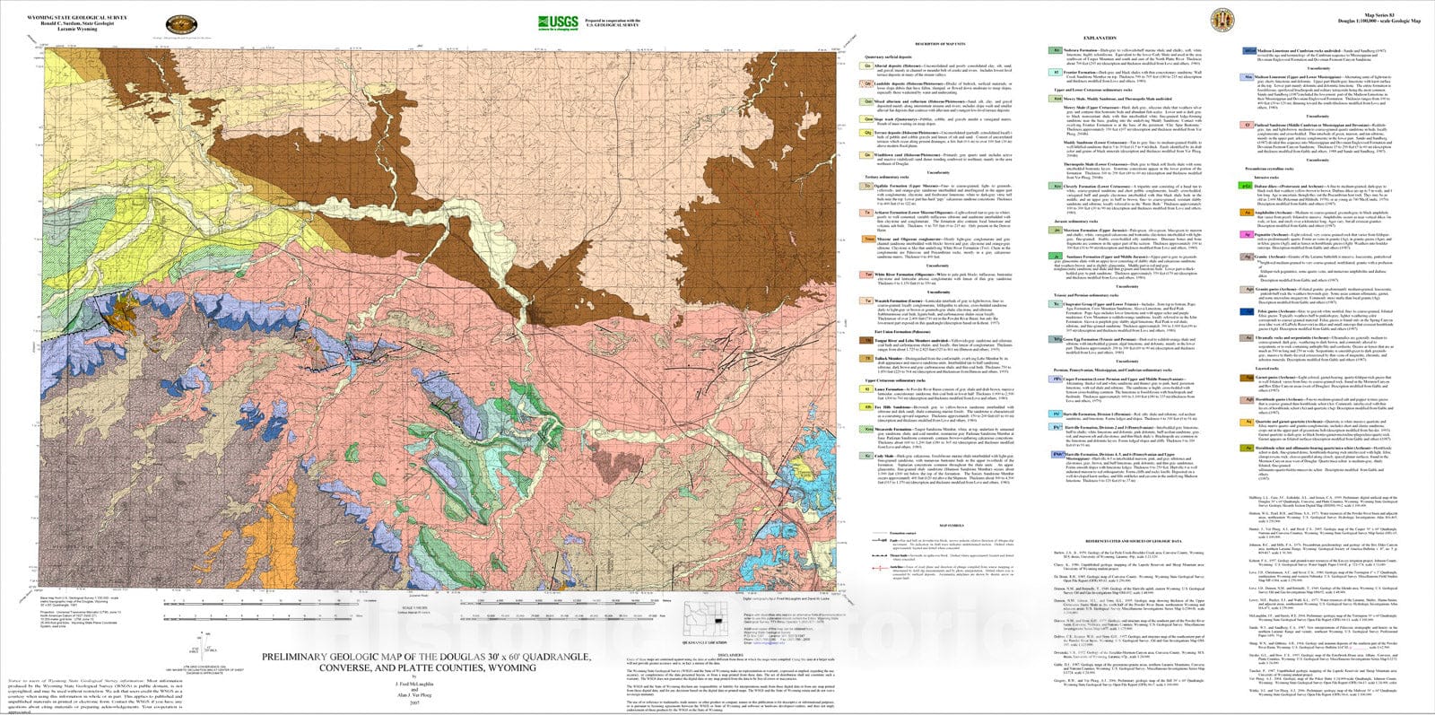This screenshot has height=715, width=1435.
Task: Select the Pegmatite magenta legend swatch
Action: [1248, 235]
